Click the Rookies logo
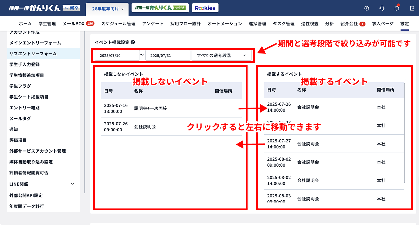The image size is (419, 225). pyautogui.click(x=205, y=8)
